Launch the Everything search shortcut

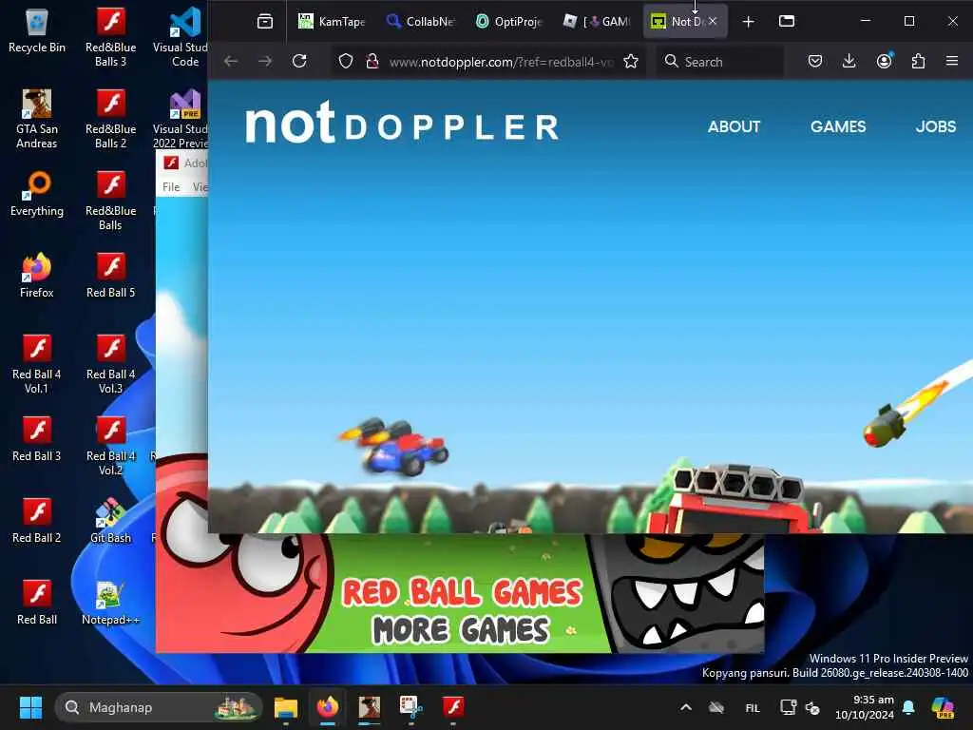pos(37,194)
